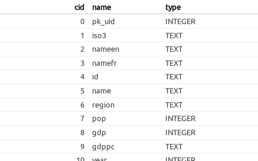The image size is (258, 161).
Task: Select the pk_uid name cell
Action: click(x=103, y=22)
